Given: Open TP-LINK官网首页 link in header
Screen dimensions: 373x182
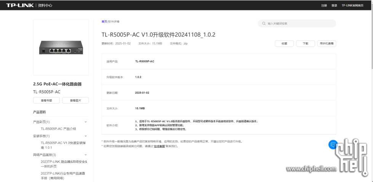Looking at the screenshot, I should [352, 5].
